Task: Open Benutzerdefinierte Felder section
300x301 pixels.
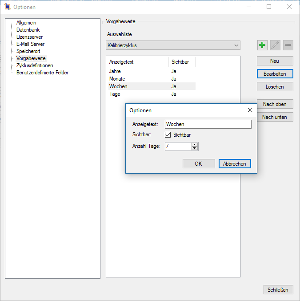Action: pos(42,73)
